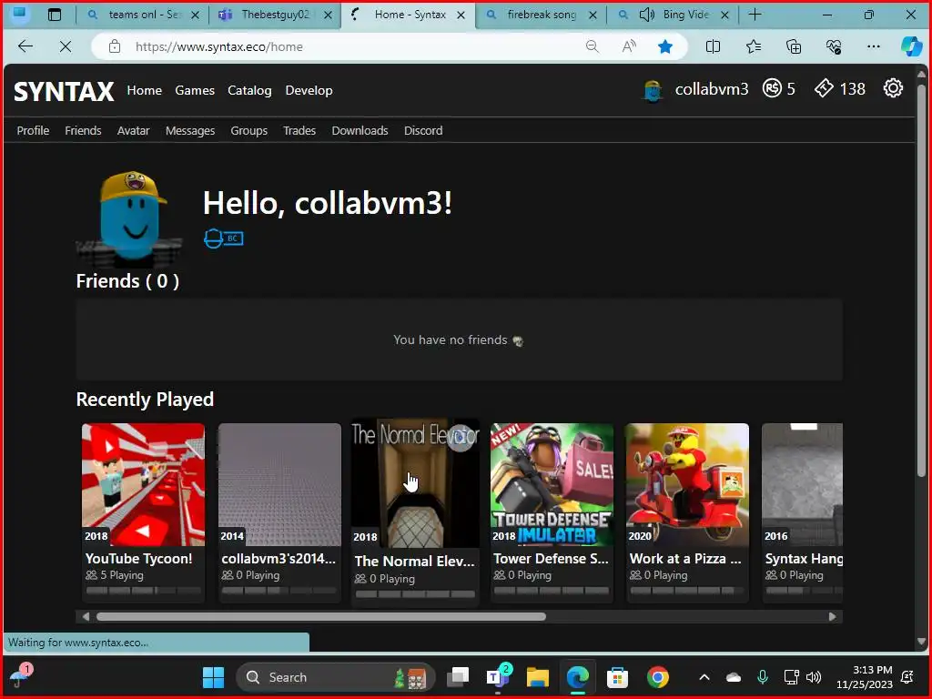Open Work at a Pizza Place thumbnail

pos(688,484)
